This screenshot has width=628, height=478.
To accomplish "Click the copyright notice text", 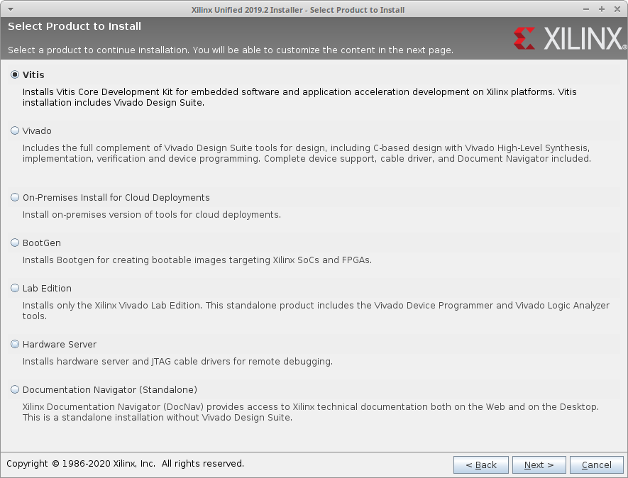I will pos(125,464).
